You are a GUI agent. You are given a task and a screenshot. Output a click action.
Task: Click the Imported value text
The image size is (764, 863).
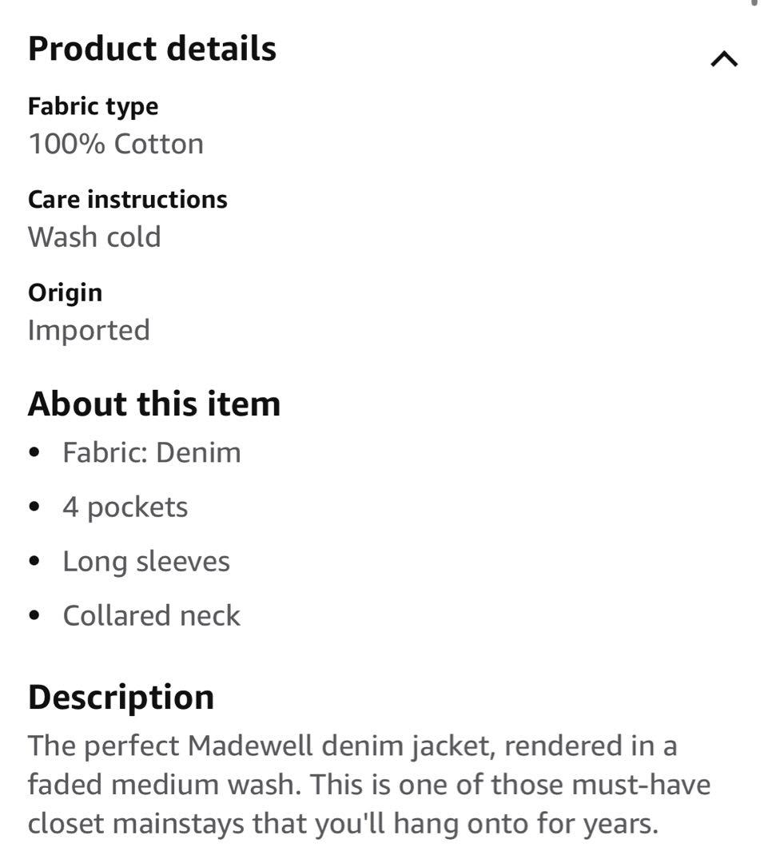(89, 331)
